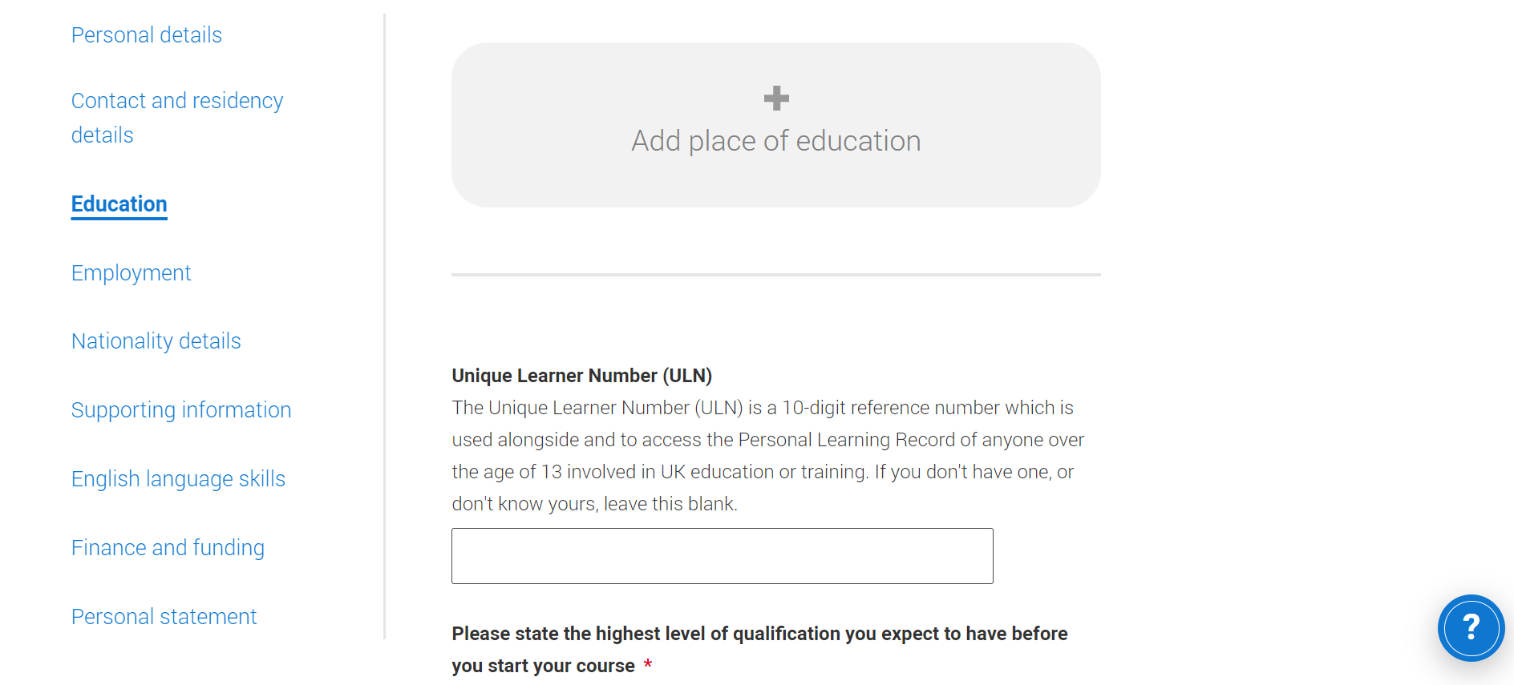
Task: Click the ULN explanation paragraph text
Action: click(767, 456)
